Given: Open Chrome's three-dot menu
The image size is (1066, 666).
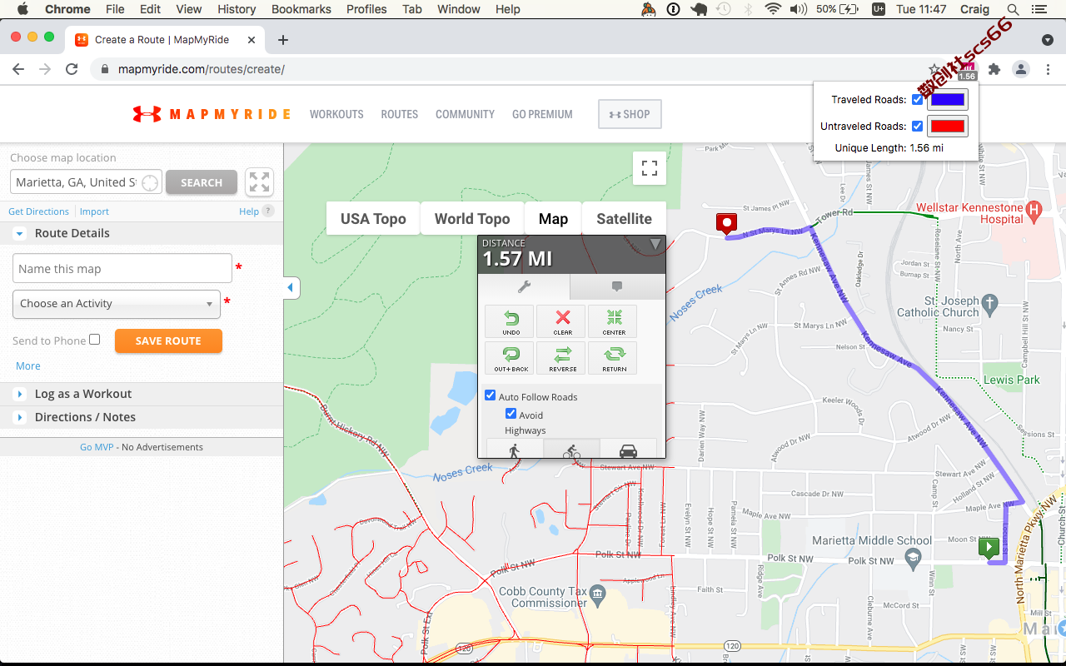Looking at the screenshot, I should tap(1048, 69).
